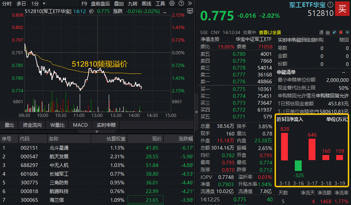Click the 叠加 overlay tool
351x205 pixels.
click(119, 4)
